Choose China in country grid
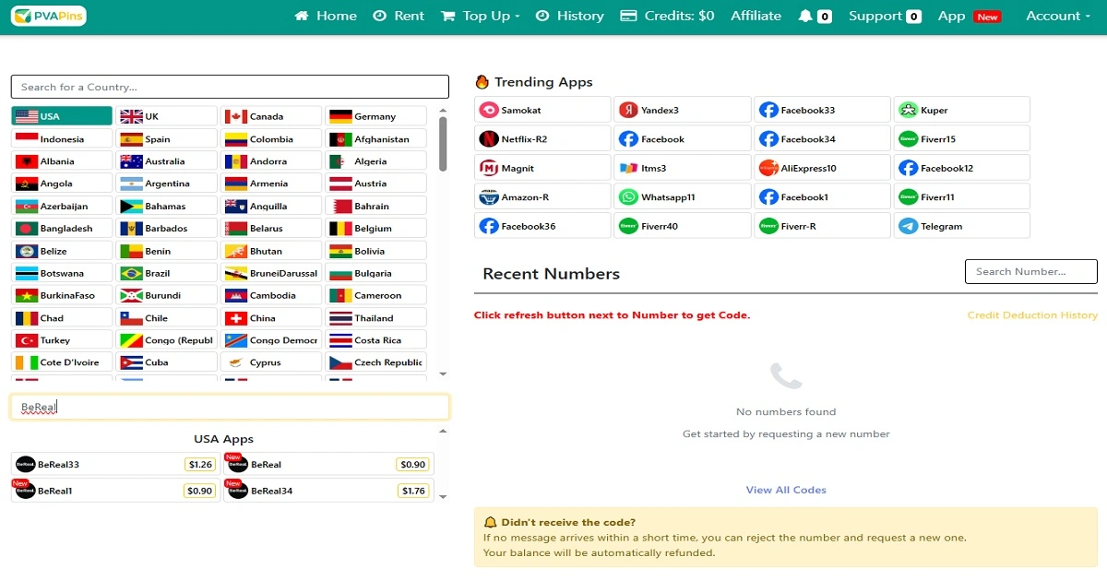 [x=271, y=318]
